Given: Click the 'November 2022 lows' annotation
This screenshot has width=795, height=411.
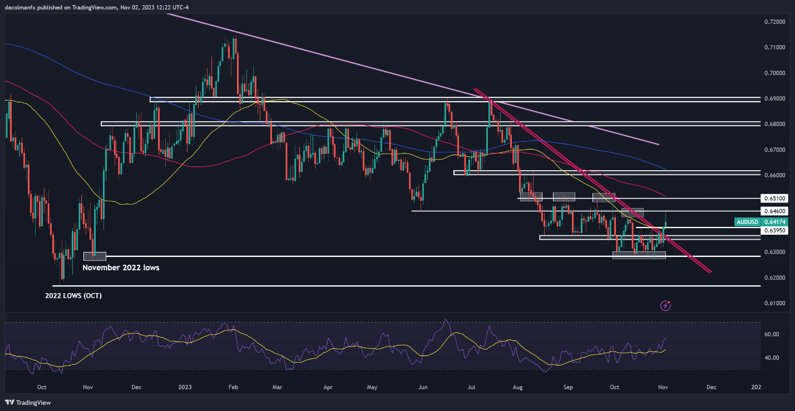Looking at the screenshot, I should pos(121,268).
